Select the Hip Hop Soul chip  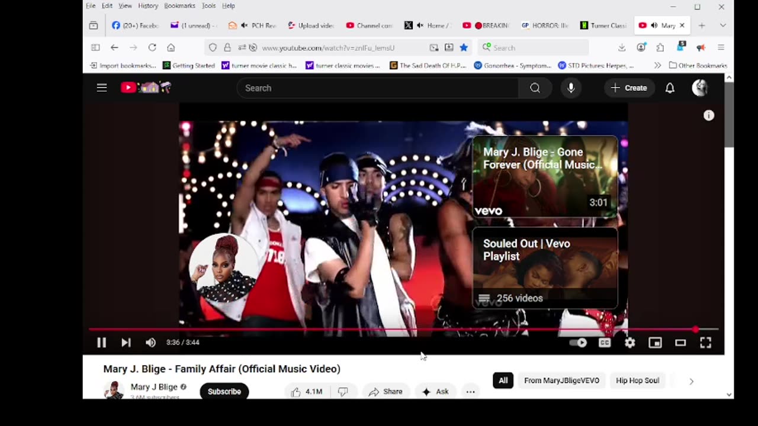pyautogui.click(x=637, y=380)
